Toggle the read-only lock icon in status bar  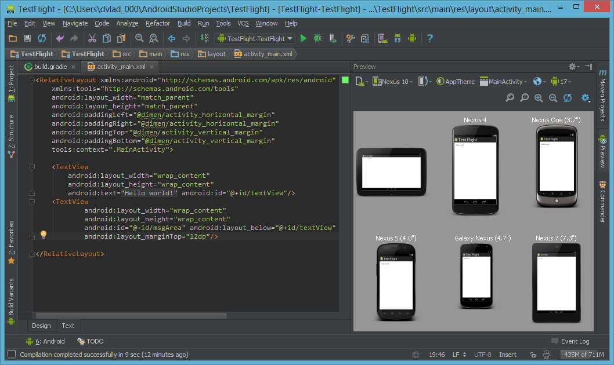533,355
